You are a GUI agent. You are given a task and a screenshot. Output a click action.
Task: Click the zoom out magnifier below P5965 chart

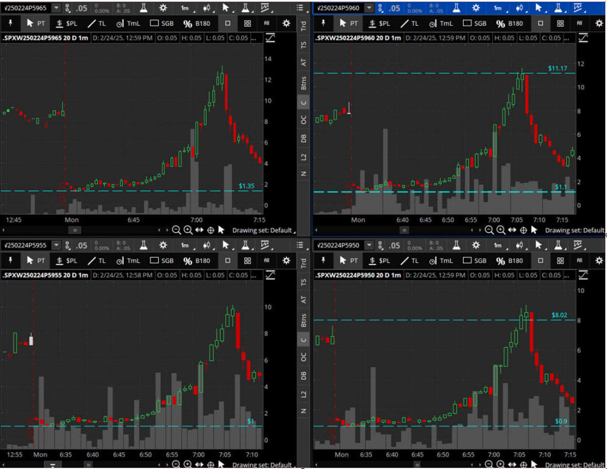click(x=176, y=231)
